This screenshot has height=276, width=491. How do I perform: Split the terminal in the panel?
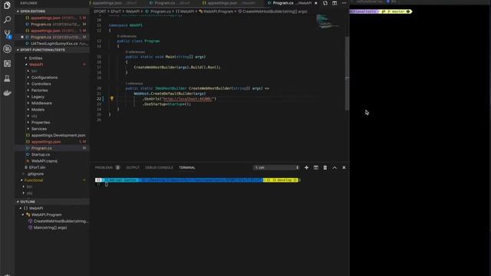point(315,167)
